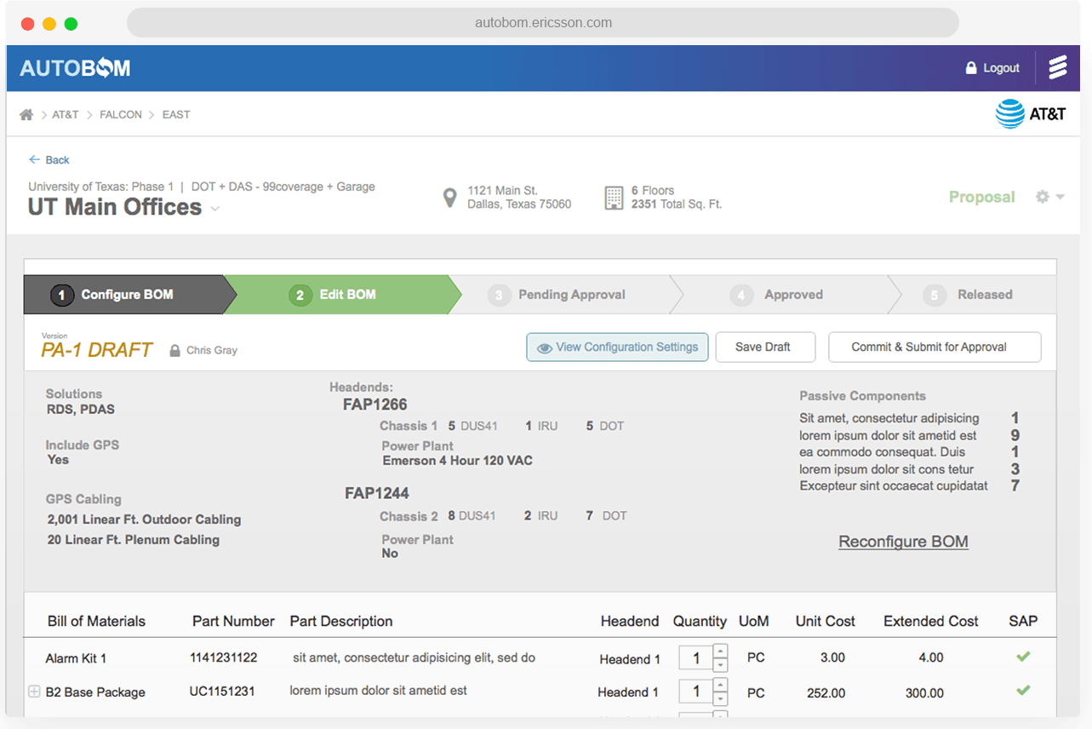Open EAST breadcrumb link
Viewport: 1092px width, 729px height.
tap(176, 114)
